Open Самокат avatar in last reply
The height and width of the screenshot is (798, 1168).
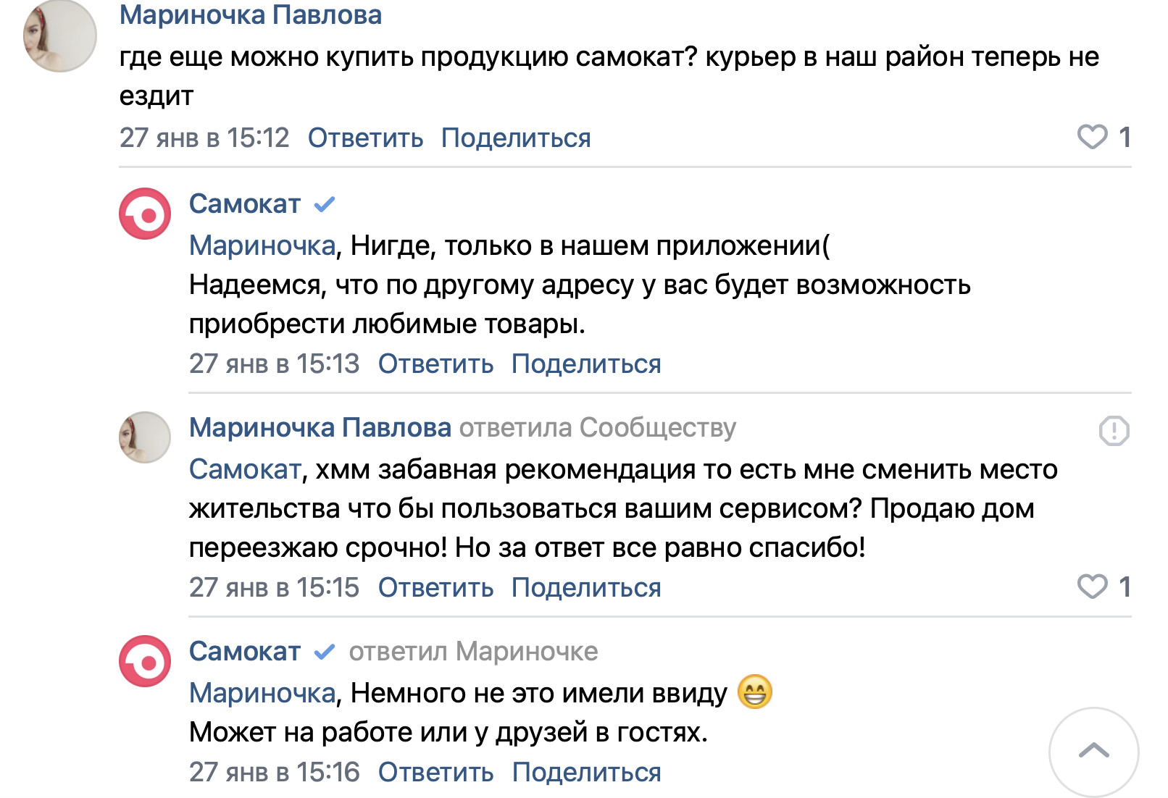coord(145,661)
